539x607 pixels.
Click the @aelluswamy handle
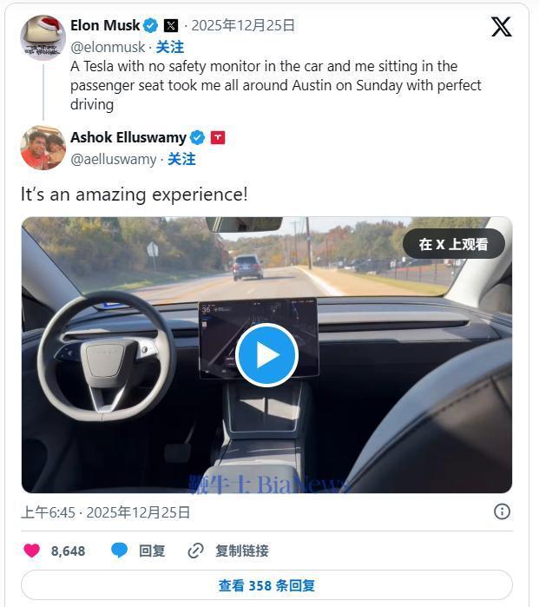click(x=113, y=159)
